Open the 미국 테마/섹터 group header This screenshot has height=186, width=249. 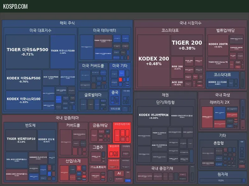pyautogui.click(x=105, y=30)
